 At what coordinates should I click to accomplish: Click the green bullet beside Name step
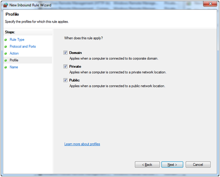coord(6,67)
